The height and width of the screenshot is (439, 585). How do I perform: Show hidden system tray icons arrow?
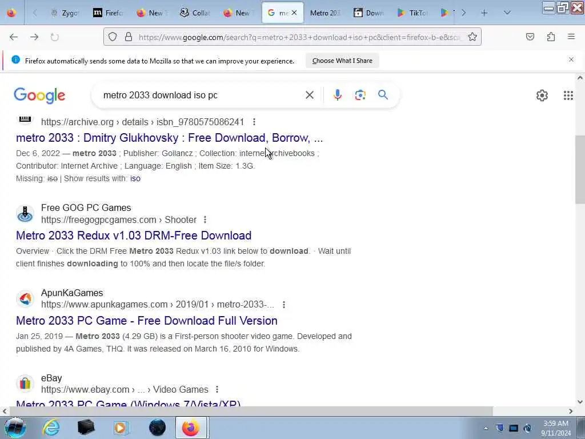point(486,428)
